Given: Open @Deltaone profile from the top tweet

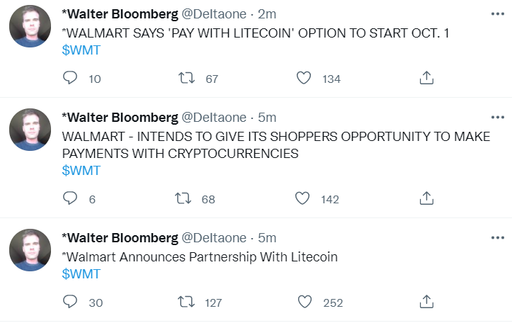Looking at the screenshot, I should click(x=214, y=14).
